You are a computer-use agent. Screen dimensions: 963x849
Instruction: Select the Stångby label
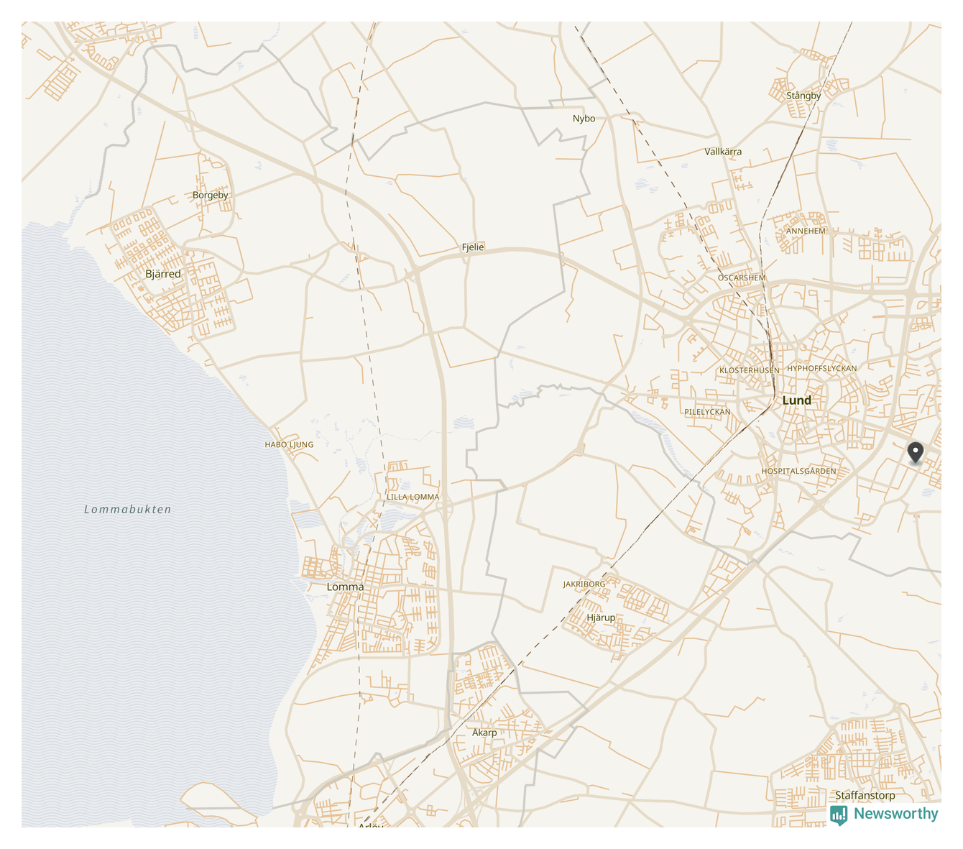click(803, 96)
